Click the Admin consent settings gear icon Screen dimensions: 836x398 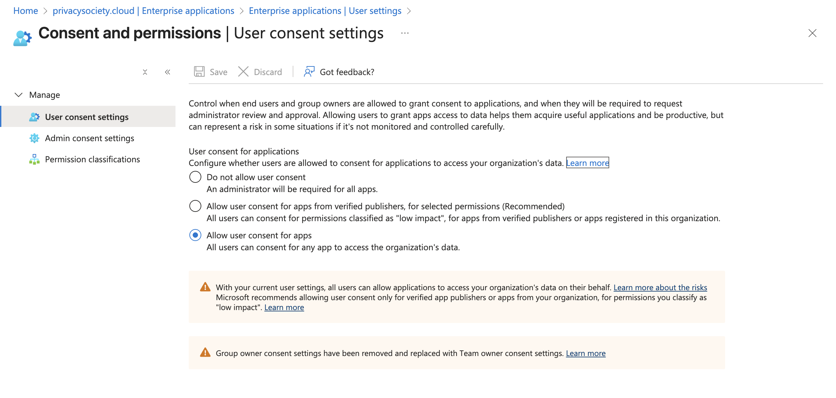(x=34, y=138)
